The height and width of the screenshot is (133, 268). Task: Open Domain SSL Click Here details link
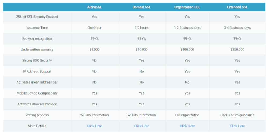pos(142,126)
